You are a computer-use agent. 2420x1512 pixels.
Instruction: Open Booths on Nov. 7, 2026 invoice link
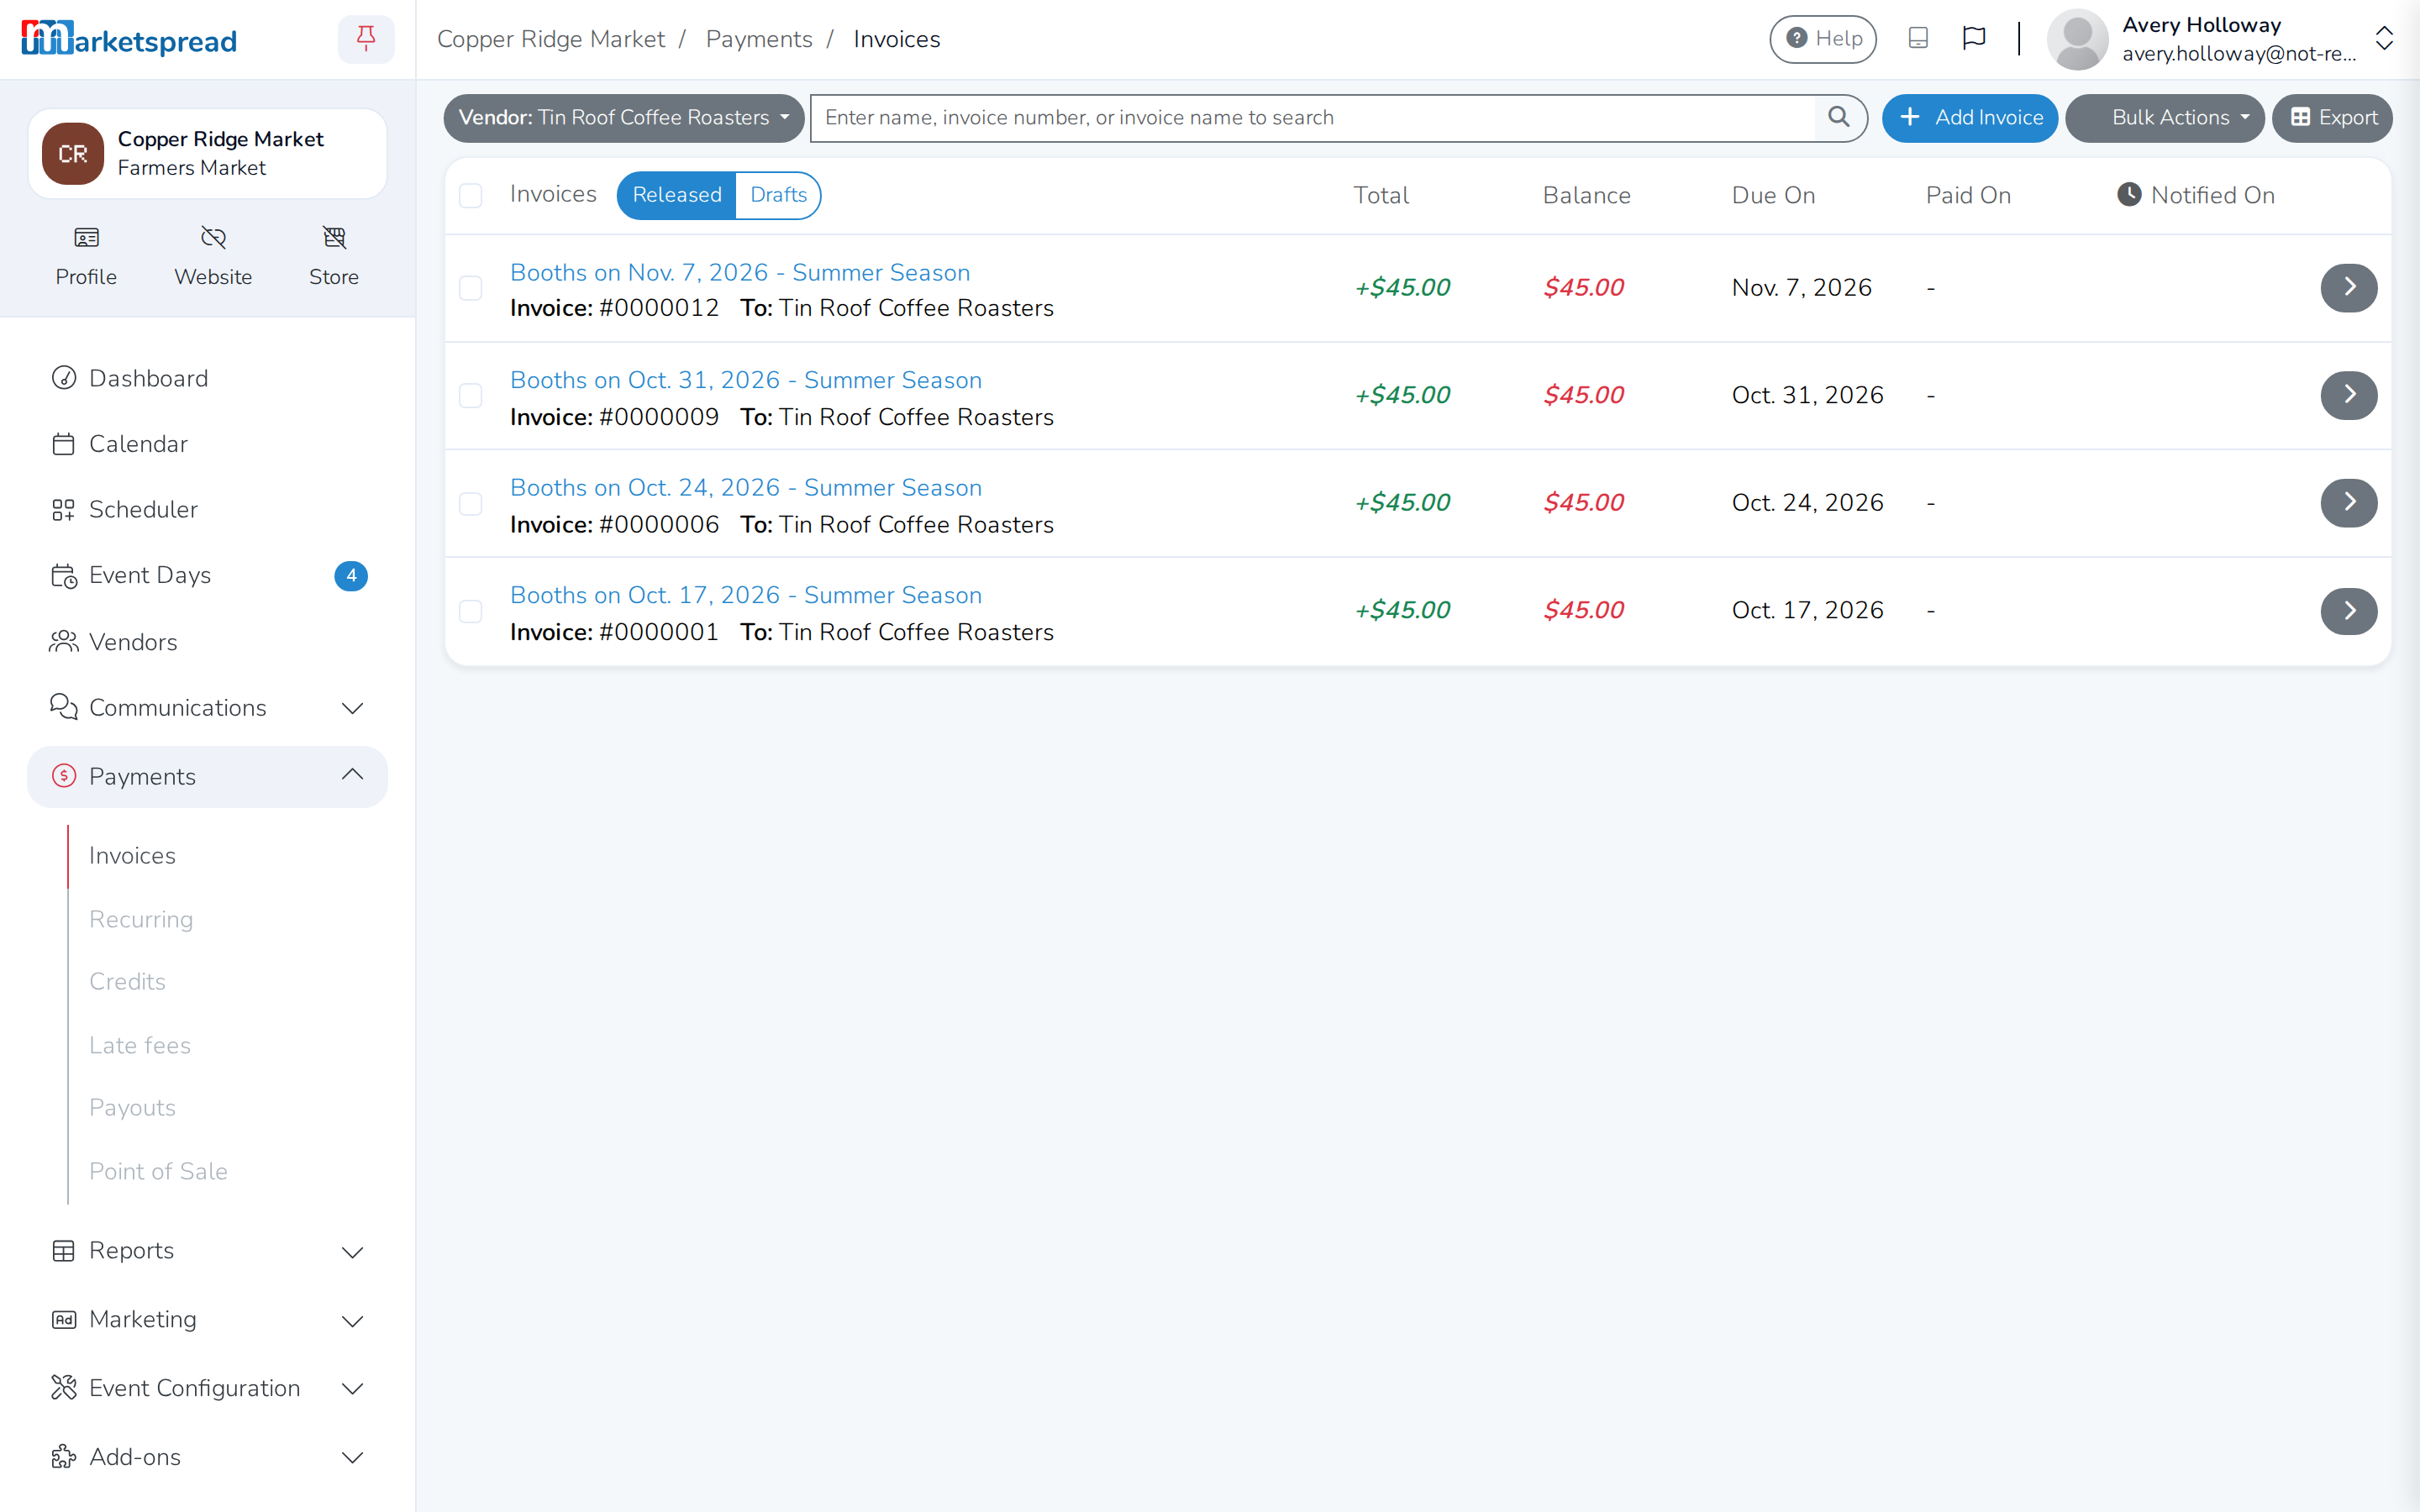tap(740, 272)
